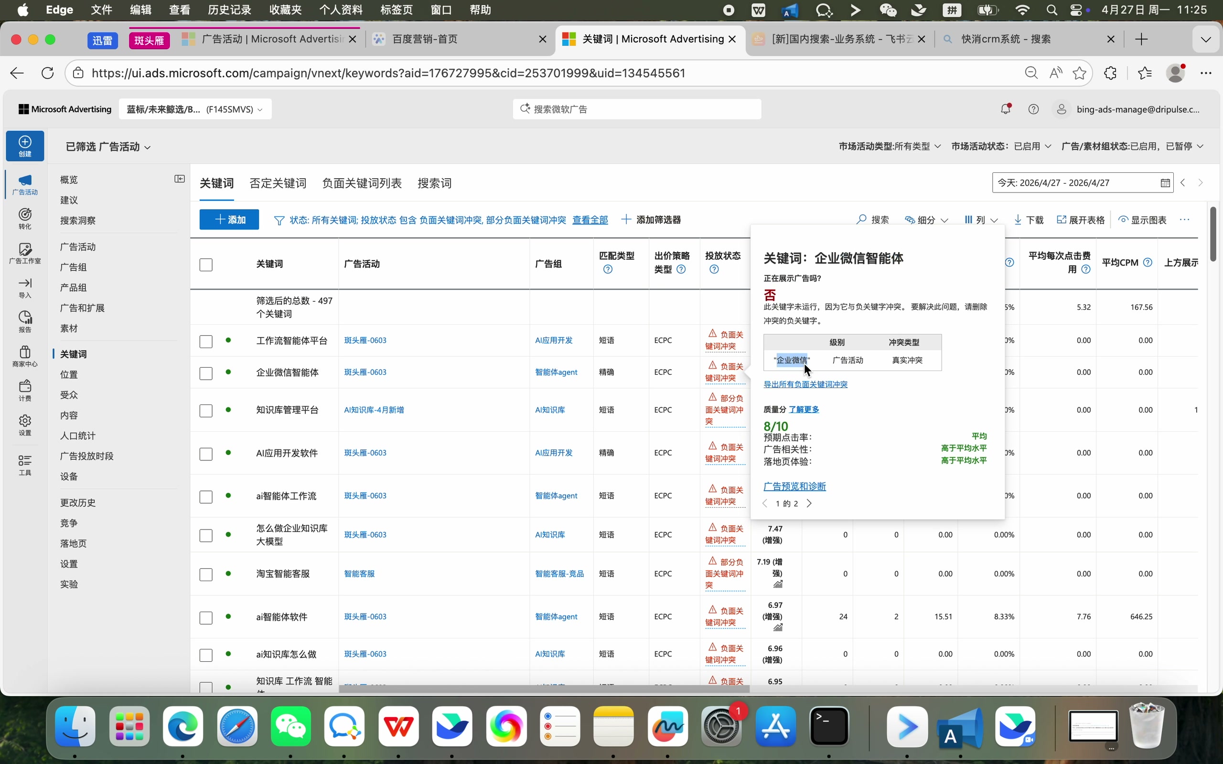This screenshot has height=764, width=1223.
Task: Click 导出所有负面关键词冲突 link
Action: tap(805, 384)
